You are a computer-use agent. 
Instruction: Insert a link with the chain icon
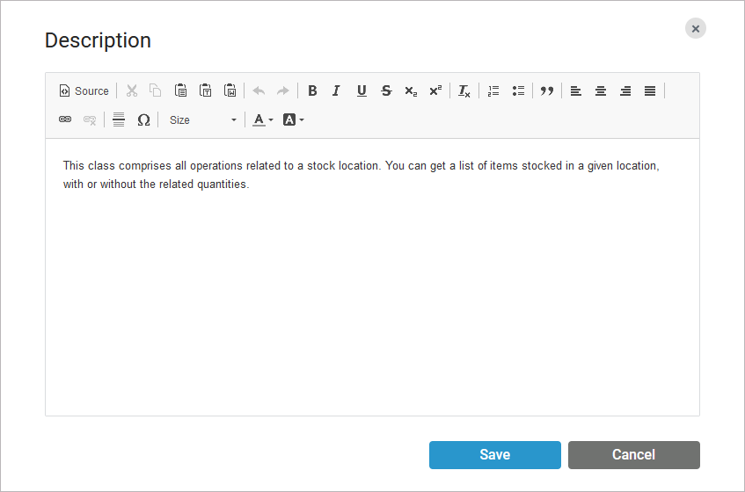pos(65,119)
